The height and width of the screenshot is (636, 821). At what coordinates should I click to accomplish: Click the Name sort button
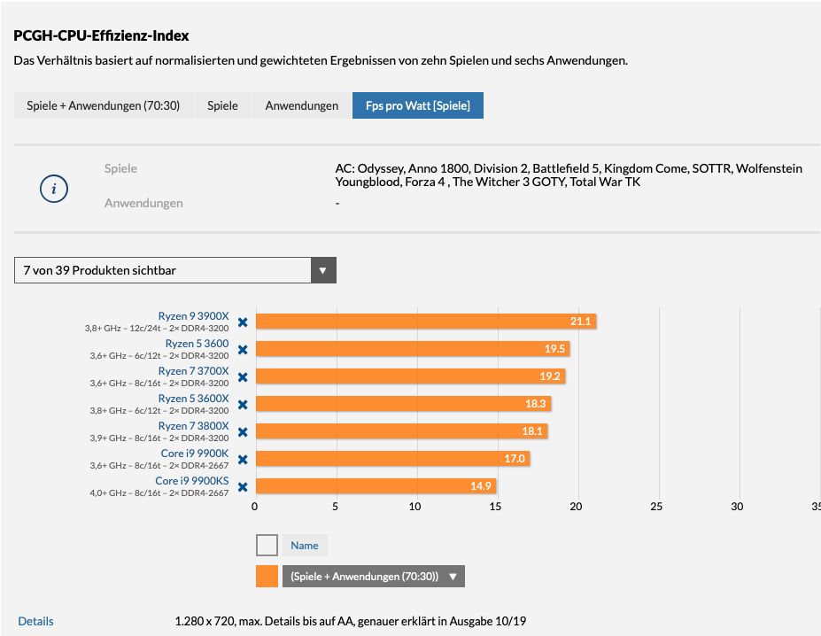click(305, 546)
